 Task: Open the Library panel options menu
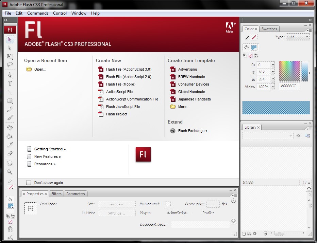pos(309,129)
